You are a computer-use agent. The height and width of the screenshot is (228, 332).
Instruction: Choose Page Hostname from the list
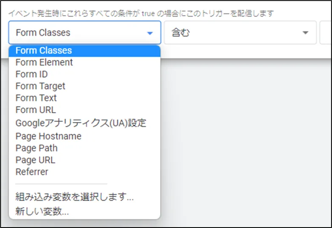pyautogui.click(x=48, y=136)
